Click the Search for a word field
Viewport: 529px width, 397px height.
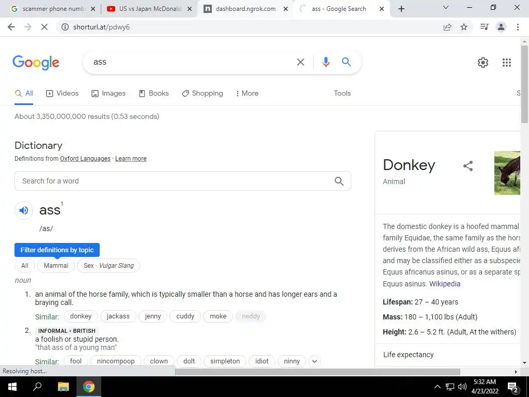[182, 181]
